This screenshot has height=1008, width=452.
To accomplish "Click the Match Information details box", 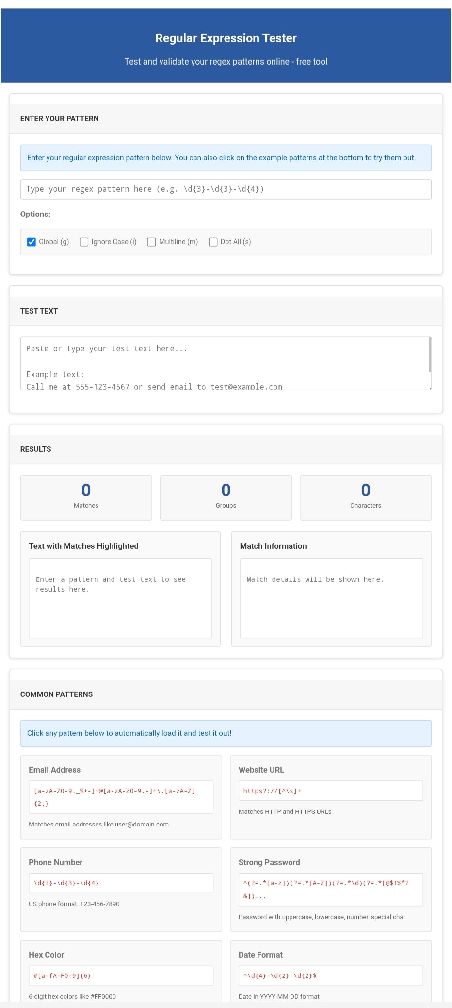I will (x=331, y=598).
